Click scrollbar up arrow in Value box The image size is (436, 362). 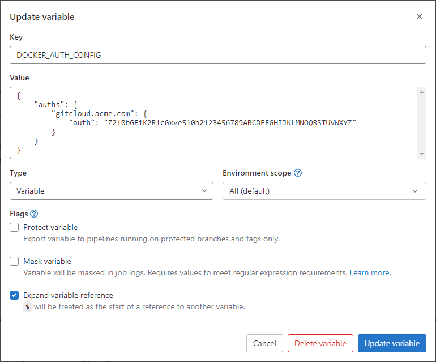tap(421, 92)
